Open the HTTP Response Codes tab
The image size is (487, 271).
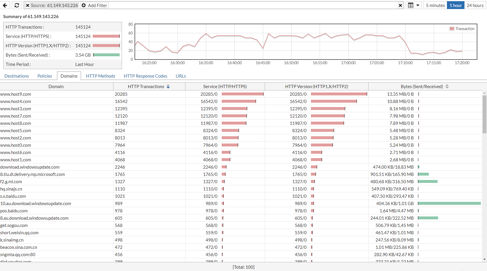145,76
